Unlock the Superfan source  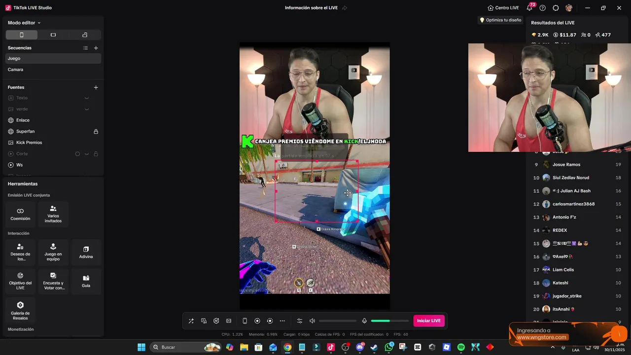[x=96, y=132]
